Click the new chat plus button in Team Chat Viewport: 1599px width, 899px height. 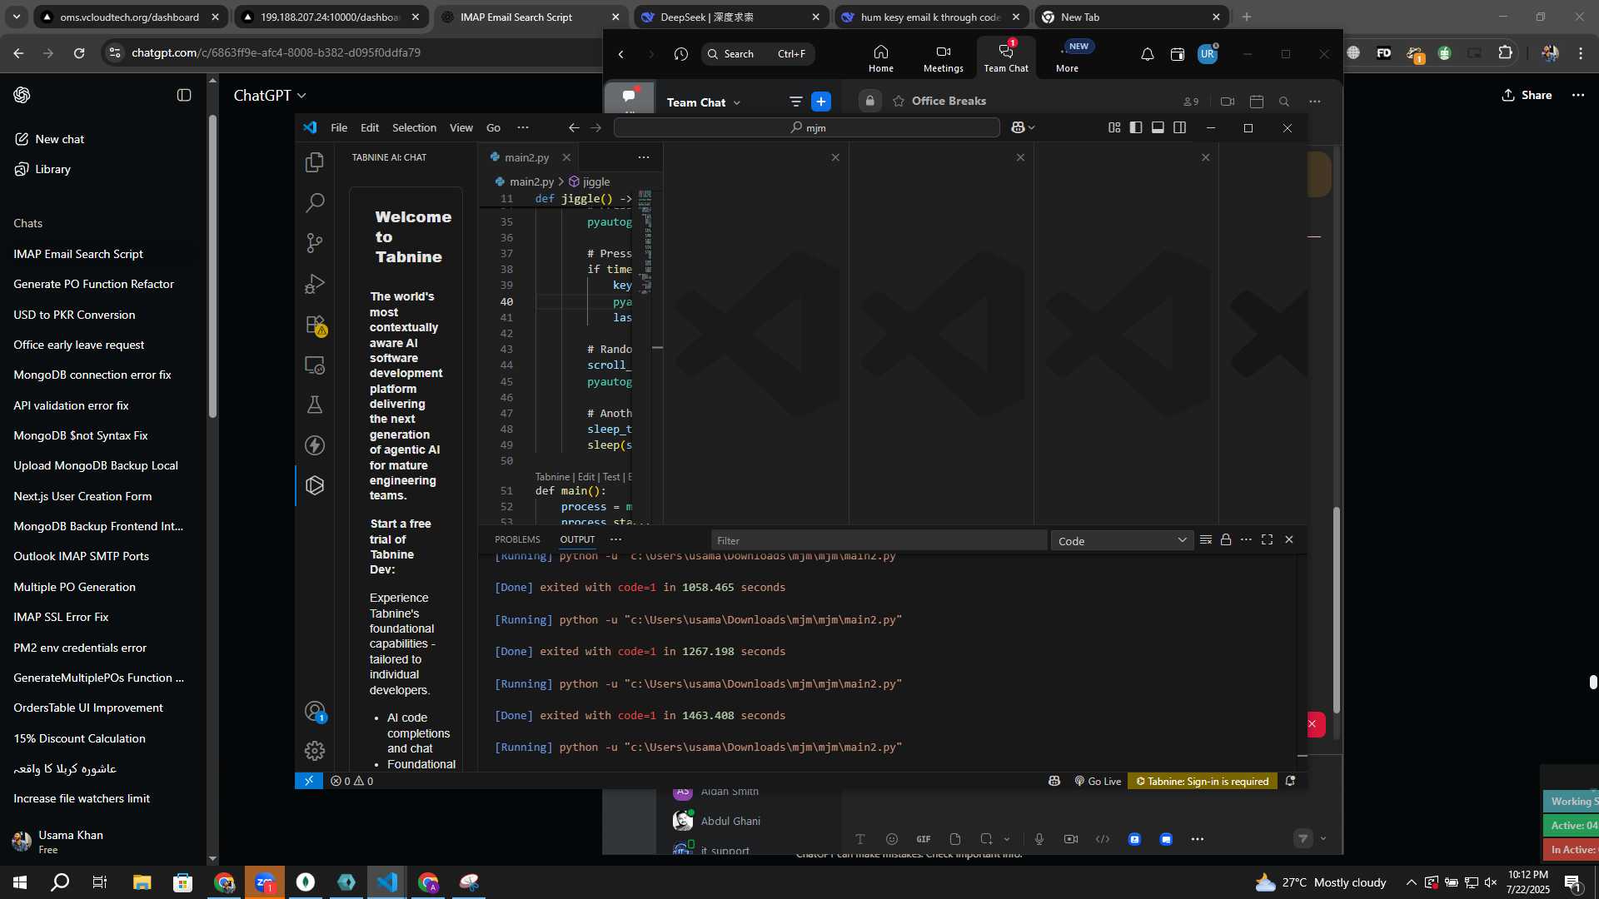click(x=821, y=102)
